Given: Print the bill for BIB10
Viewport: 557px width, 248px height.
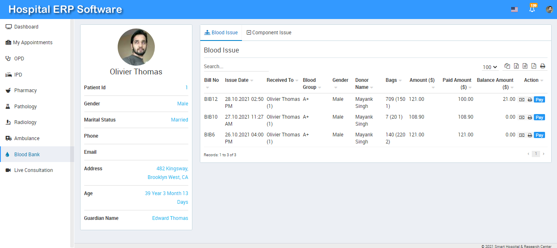Looking at the screenshot, I should (x=530, y=117).
